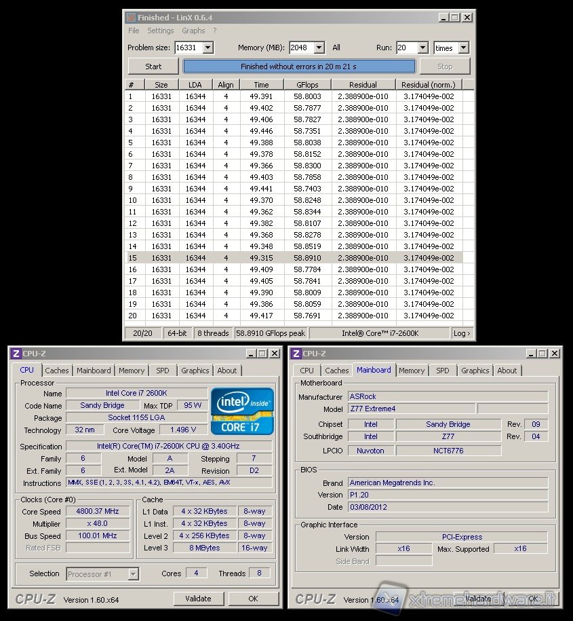The height and width of the screenshot is (621, 573).
Task: Click the LinX title bar application icon
Action: pos(132,18)
